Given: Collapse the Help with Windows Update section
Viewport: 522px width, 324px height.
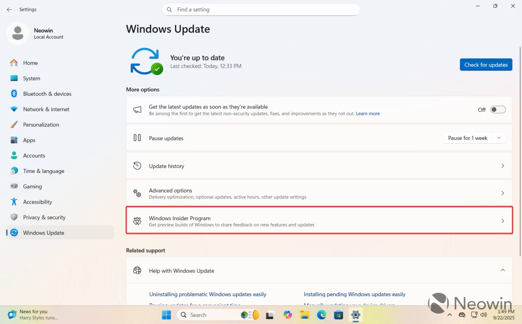Looking at the screenshot, I should [503, 270].
